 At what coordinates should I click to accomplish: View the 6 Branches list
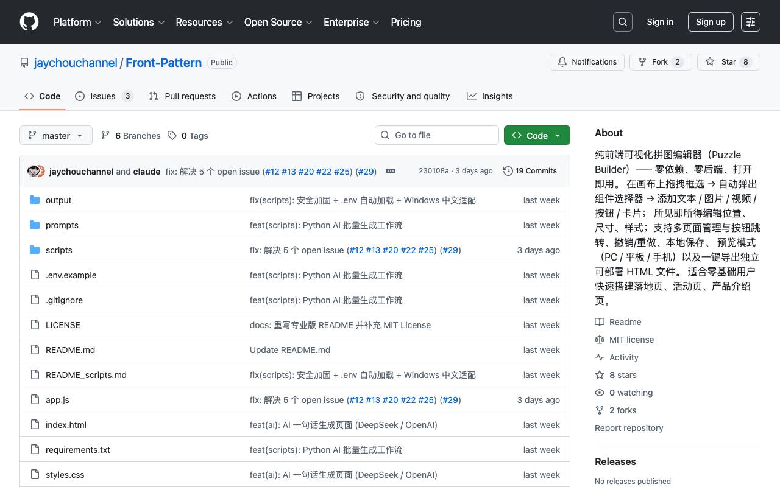click(x=131, y=135)
